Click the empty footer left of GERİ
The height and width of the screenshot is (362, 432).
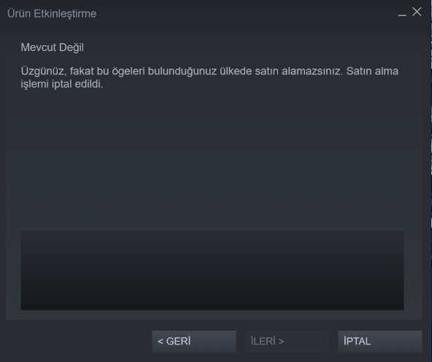click(79, 342)
